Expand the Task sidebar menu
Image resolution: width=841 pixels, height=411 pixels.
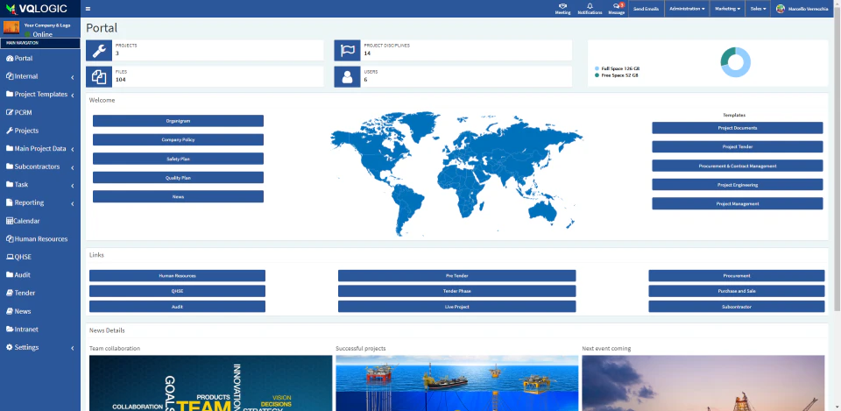(x=40, y=185)
